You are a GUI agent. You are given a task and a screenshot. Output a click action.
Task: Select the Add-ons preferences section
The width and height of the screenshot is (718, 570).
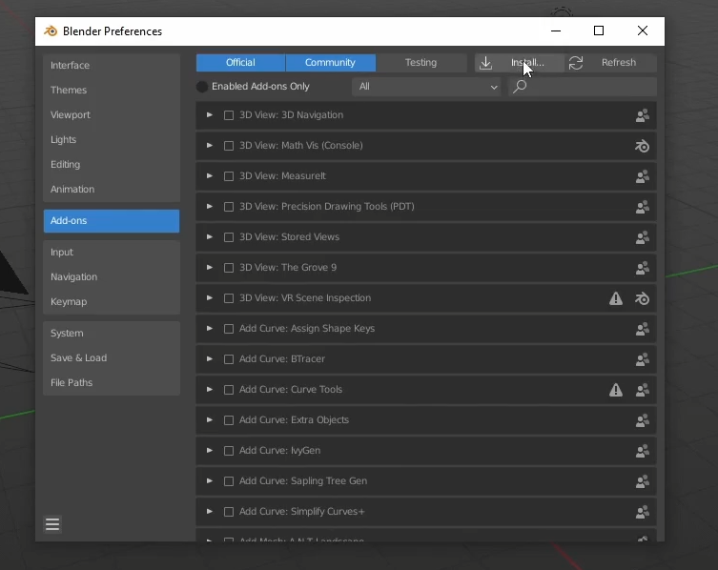click(x=112, y=221)
